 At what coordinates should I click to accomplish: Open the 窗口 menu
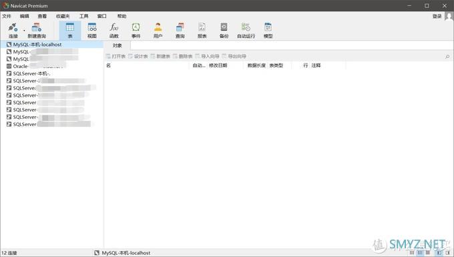[101, 16]
